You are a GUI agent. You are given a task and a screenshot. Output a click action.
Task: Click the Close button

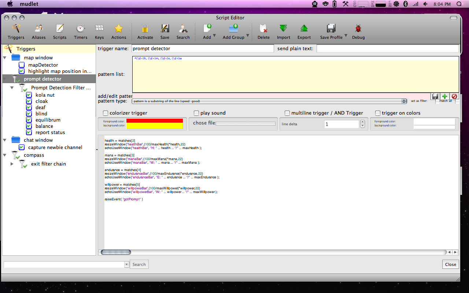pos(451,264)
